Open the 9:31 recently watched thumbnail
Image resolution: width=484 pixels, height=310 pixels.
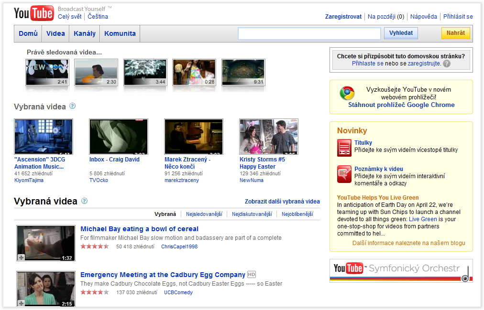click(243, 72)
